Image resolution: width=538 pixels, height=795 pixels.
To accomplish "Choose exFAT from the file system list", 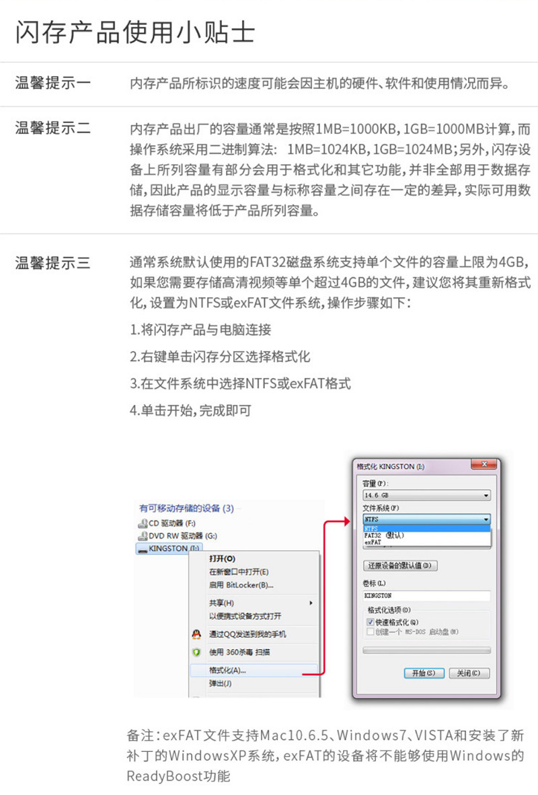I will click(373, 542).
